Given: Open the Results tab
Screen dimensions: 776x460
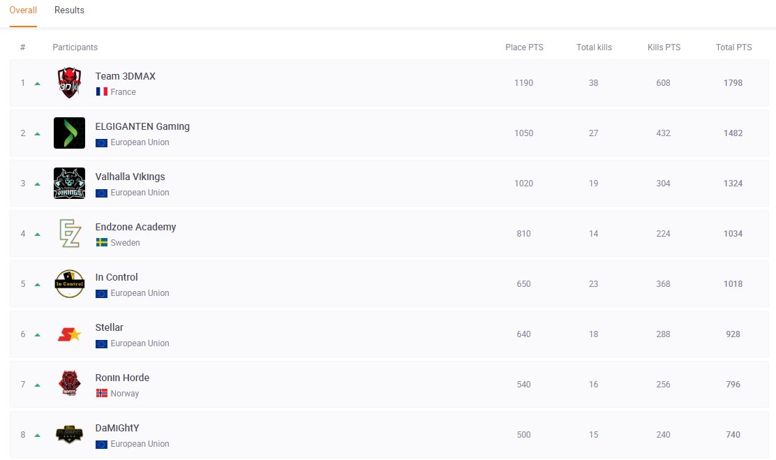Looking at the screenshot, I should pyautogui.click(x=69, y=10).
